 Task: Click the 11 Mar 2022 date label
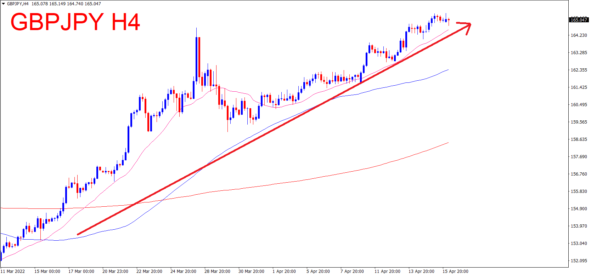pos(13,271)
